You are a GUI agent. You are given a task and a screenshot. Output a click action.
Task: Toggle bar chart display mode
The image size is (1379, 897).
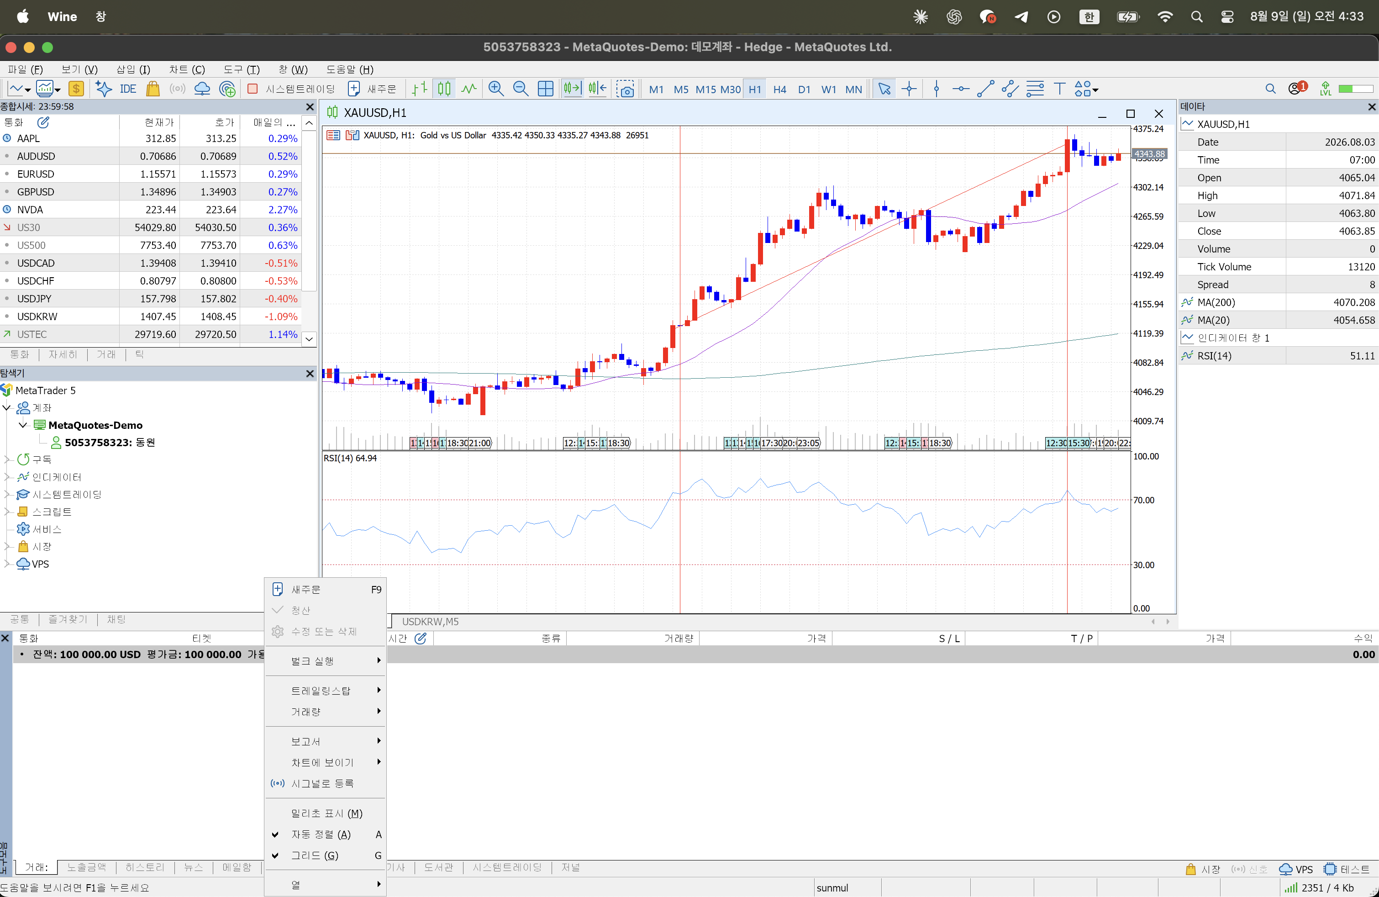click(x=420, y=89)
